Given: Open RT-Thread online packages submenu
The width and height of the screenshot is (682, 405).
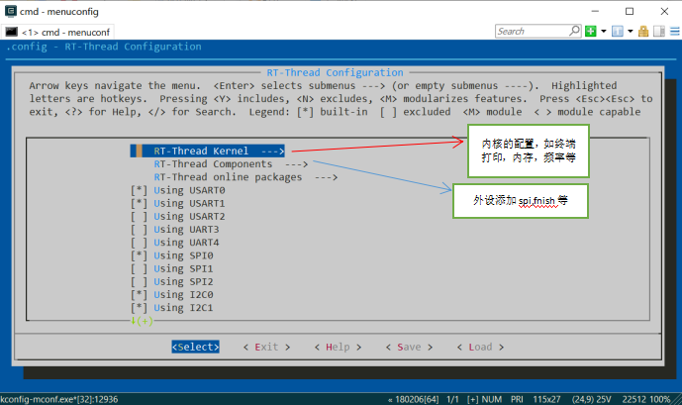Looking at the screenshot, I should click(245, 177).
